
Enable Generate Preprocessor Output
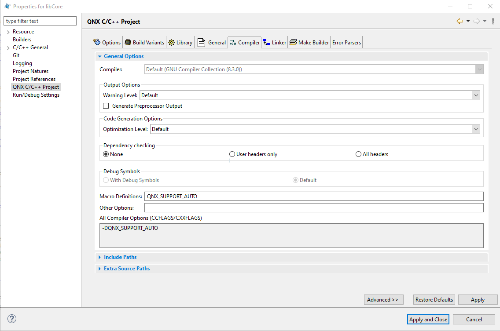tap(106, 105)
